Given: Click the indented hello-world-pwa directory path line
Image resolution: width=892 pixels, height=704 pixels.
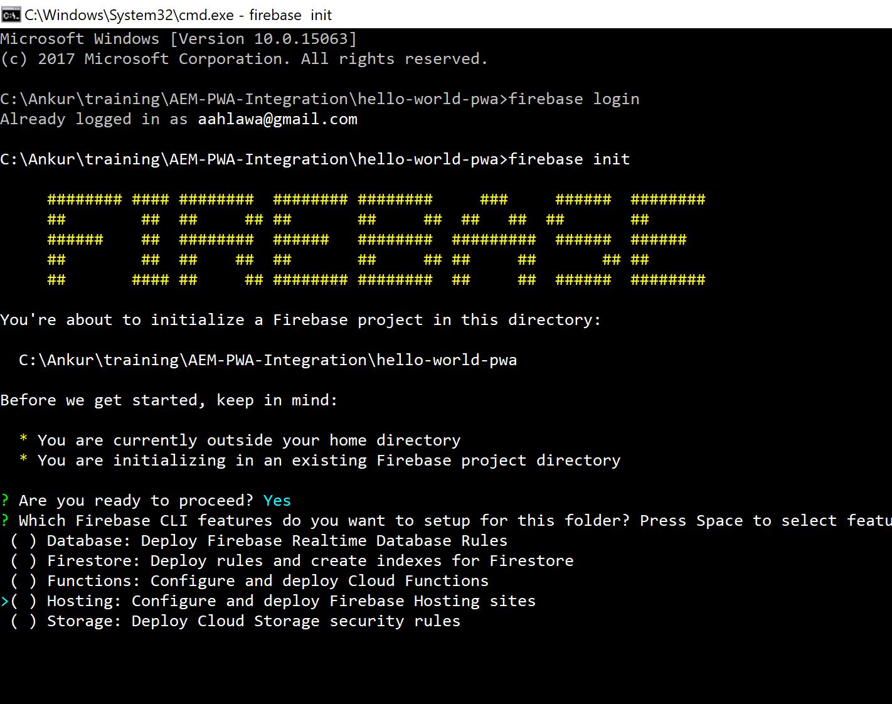Looking at the screenshot, I should [268, 360].
